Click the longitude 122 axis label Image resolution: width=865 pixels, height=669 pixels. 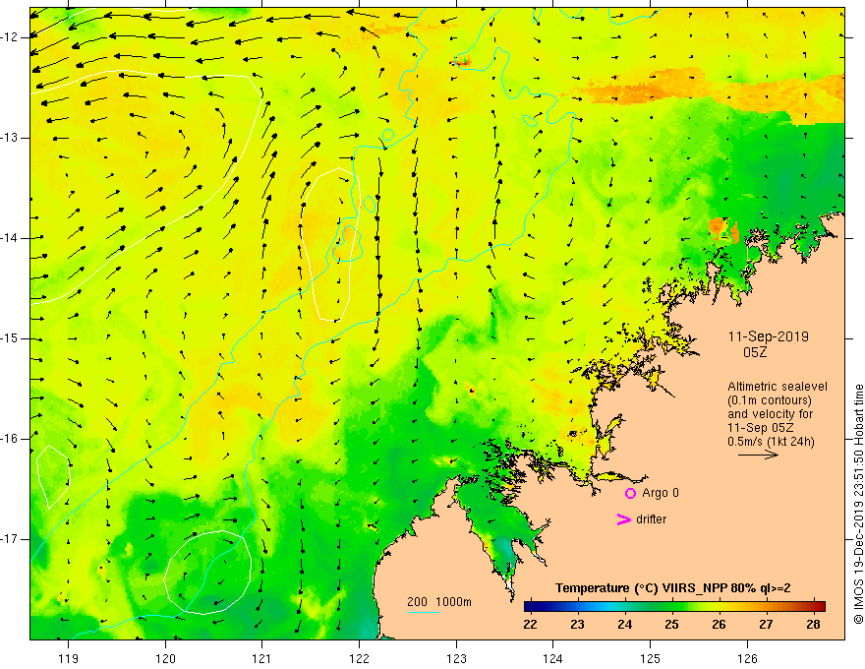pyautogui.click(x=359, y=658)
